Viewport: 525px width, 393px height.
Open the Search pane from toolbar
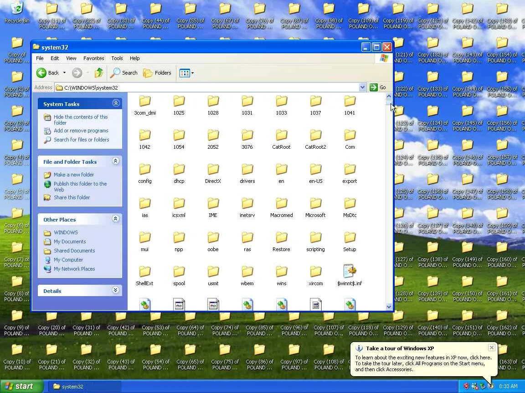(x=124, y=73)
